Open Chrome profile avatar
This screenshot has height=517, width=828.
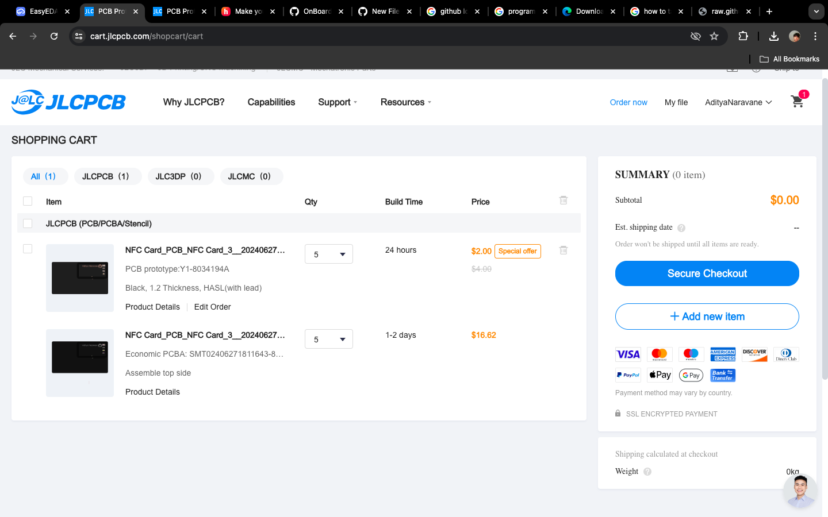point(795,36)
